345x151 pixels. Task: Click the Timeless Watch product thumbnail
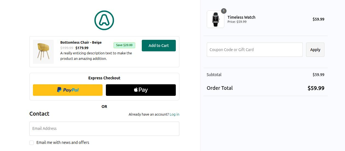click(215, 19)
